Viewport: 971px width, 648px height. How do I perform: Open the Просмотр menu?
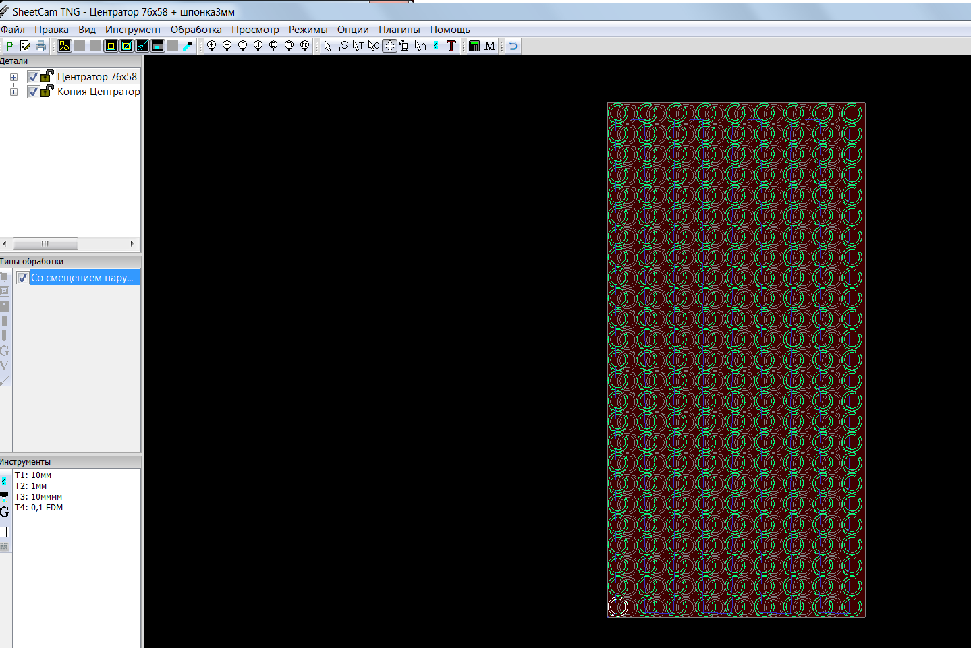point(255,30)
